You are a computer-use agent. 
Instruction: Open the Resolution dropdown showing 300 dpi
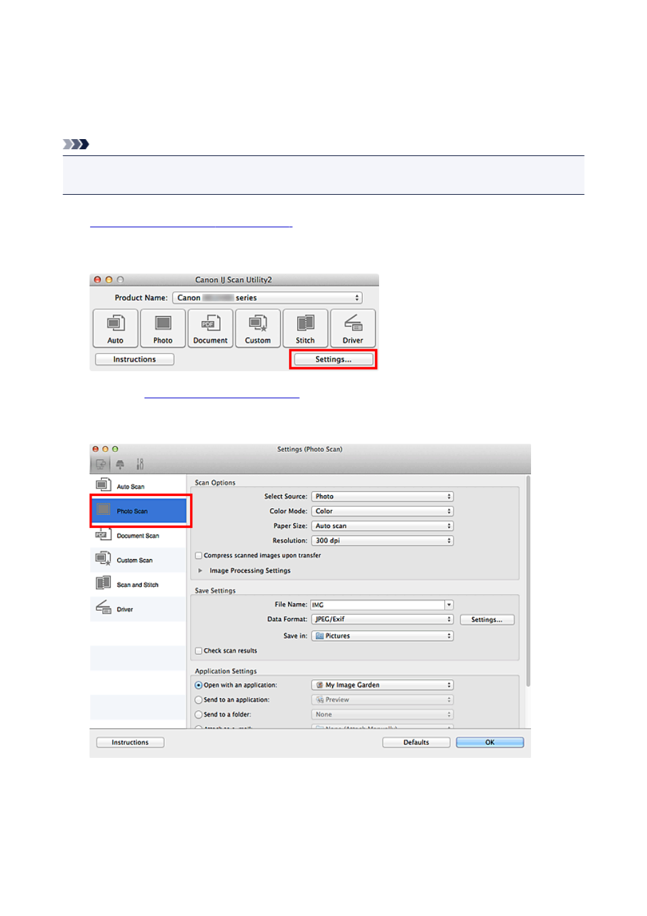click(x=383, y=541)
